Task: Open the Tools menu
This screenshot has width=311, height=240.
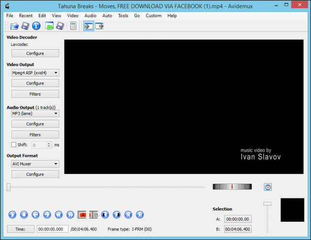Action: click(x=123, y=16)
